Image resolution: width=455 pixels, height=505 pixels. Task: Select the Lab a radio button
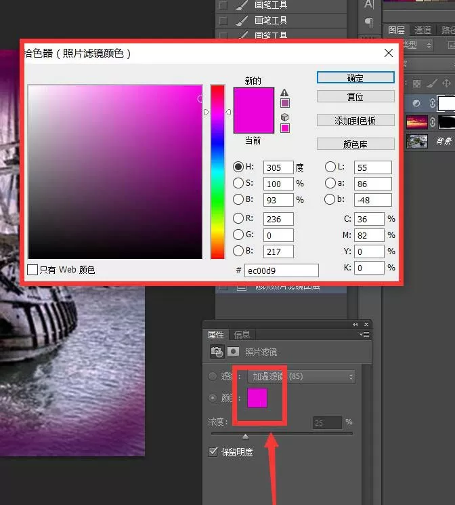coord(330,183)
